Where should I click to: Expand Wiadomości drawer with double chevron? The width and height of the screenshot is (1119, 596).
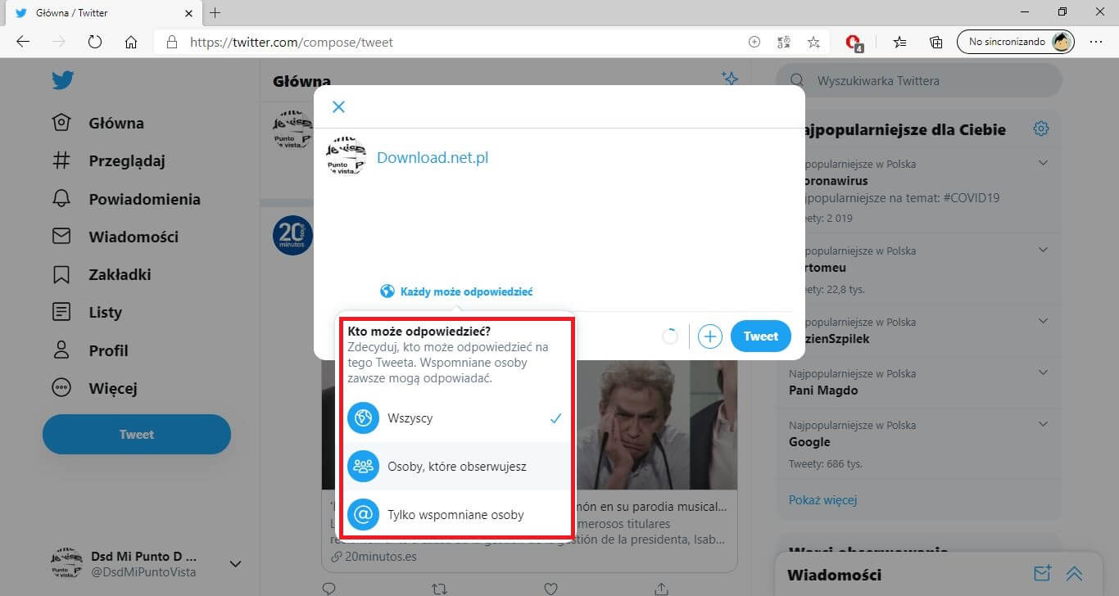1074,574
